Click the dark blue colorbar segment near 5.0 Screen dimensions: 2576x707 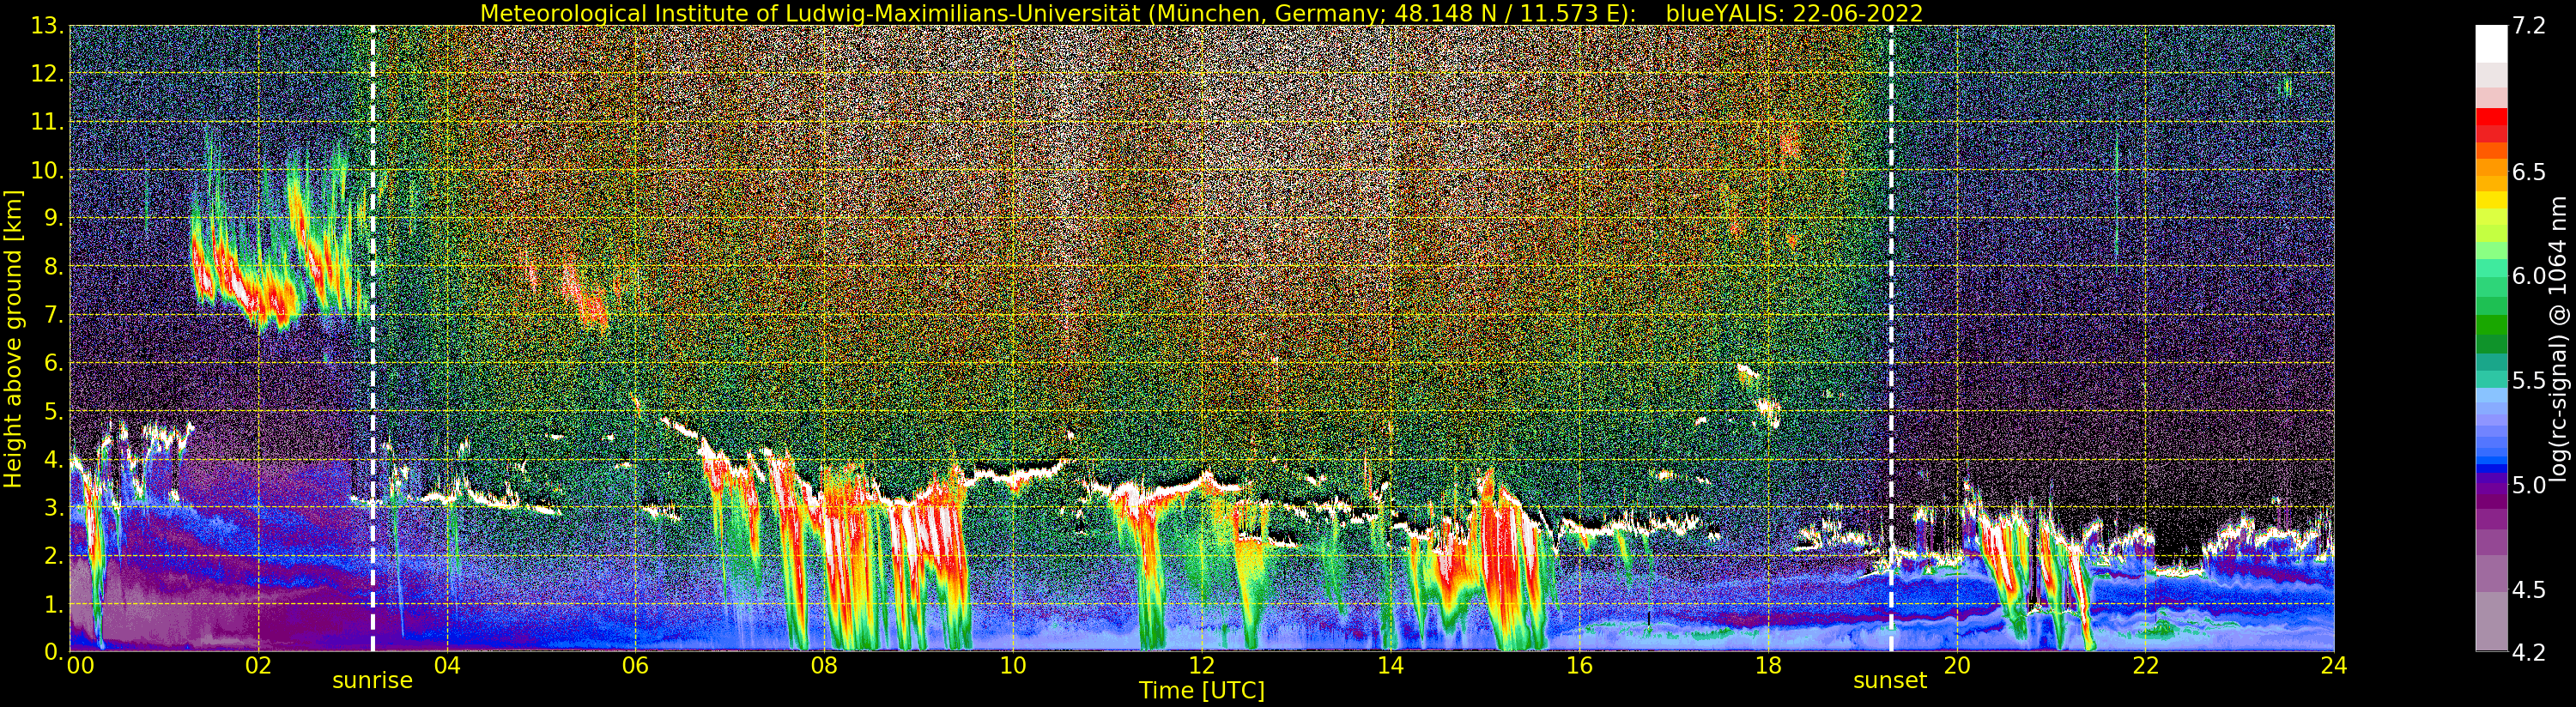point(2491,470)
